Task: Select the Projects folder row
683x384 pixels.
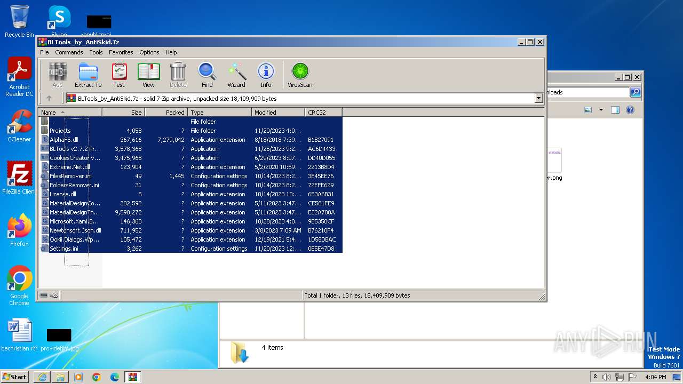Action: 190,131
